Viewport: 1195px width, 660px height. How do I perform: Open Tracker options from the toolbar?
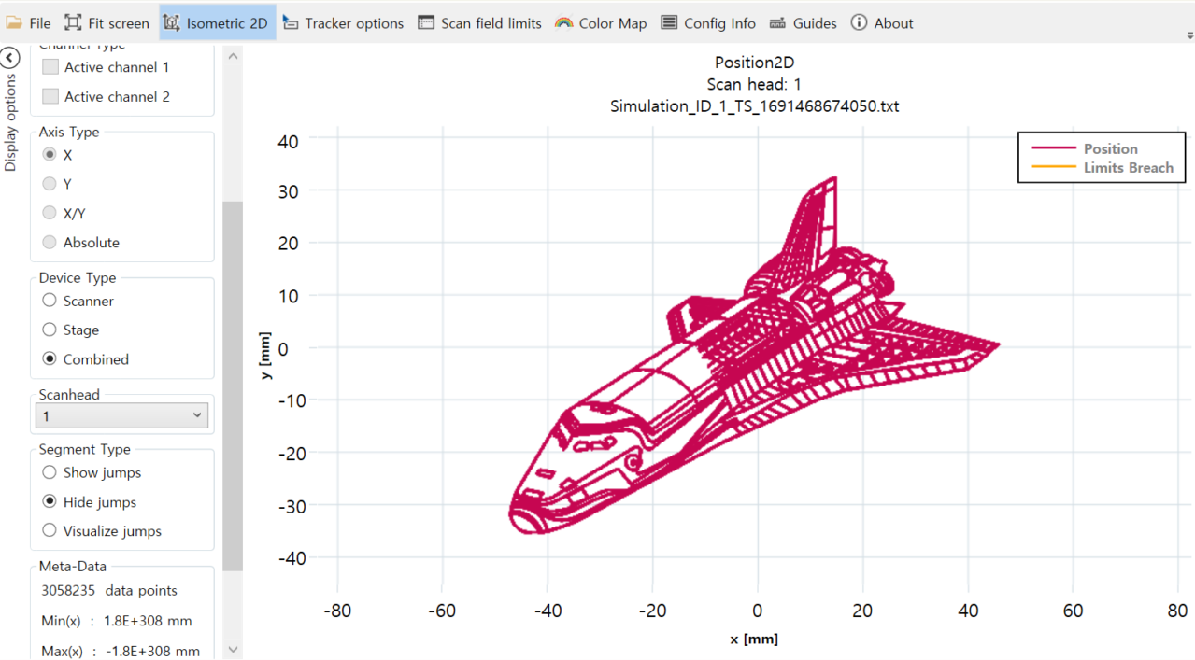pyautogui.click(x=291, y=23)
